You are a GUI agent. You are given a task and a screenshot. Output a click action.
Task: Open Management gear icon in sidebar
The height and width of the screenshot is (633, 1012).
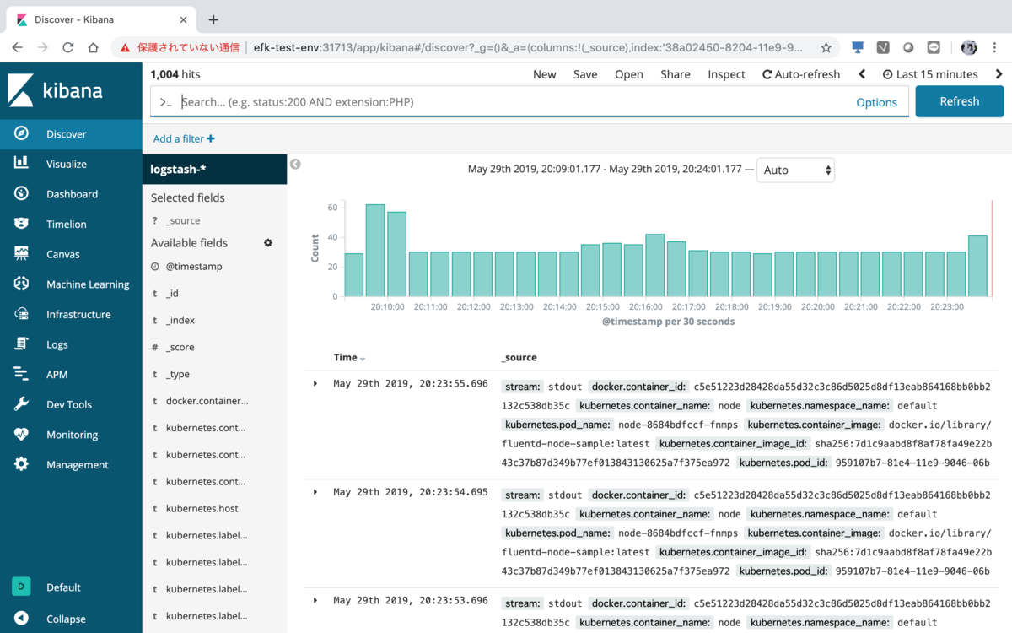[22, 464]
